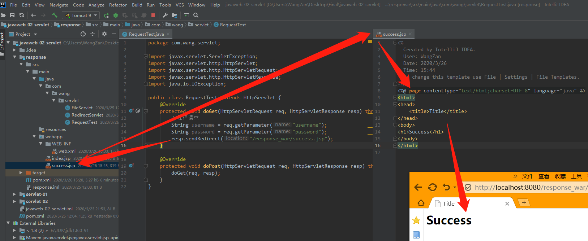Stop the server with the red square
Viewport: 588px width, 241px height.
click(x=153, y=15)
